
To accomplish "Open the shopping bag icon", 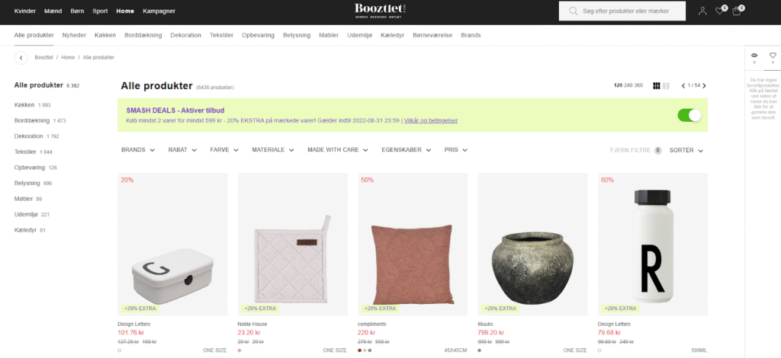I will pos(737,11).
